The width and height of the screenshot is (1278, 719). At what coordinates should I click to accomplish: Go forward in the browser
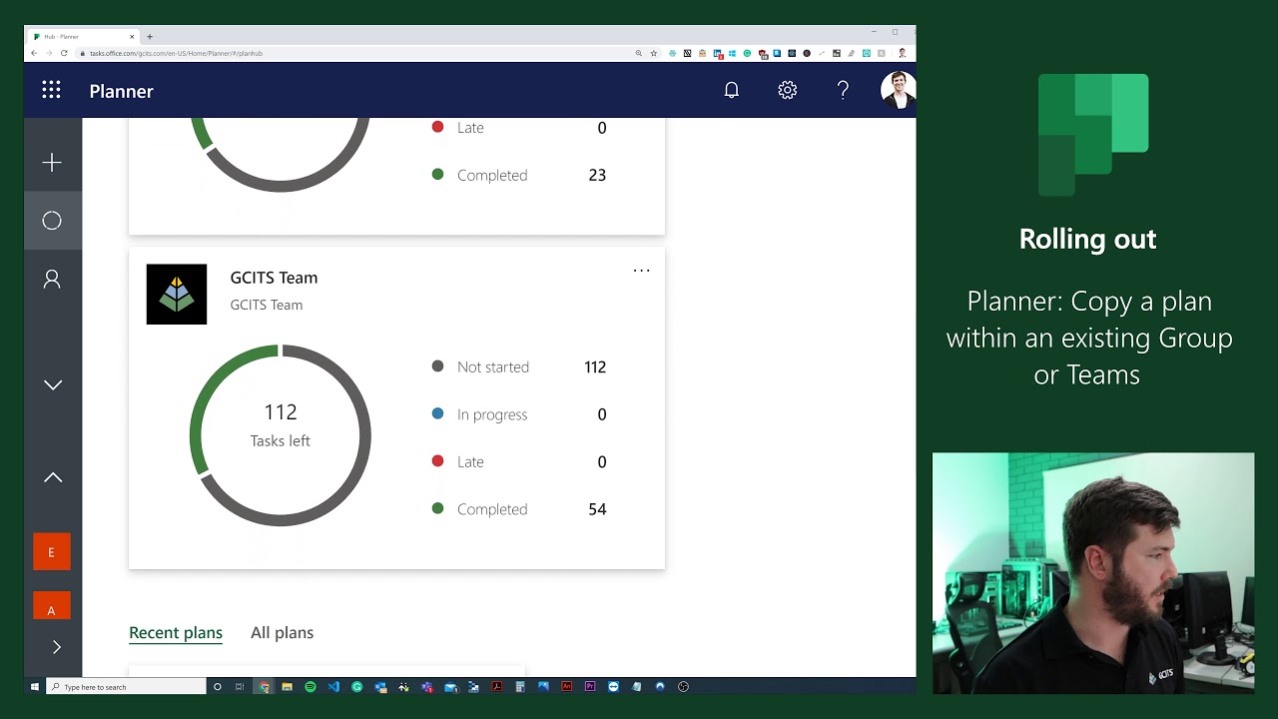49,53
